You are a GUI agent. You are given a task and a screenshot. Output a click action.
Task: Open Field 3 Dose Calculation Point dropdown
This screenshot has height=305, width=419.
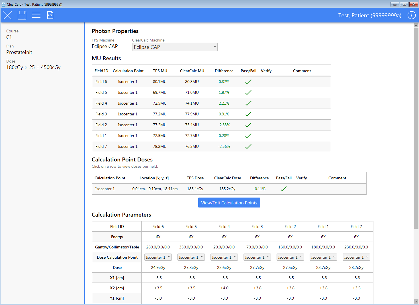pyautogui.click(x=257, y=257)
